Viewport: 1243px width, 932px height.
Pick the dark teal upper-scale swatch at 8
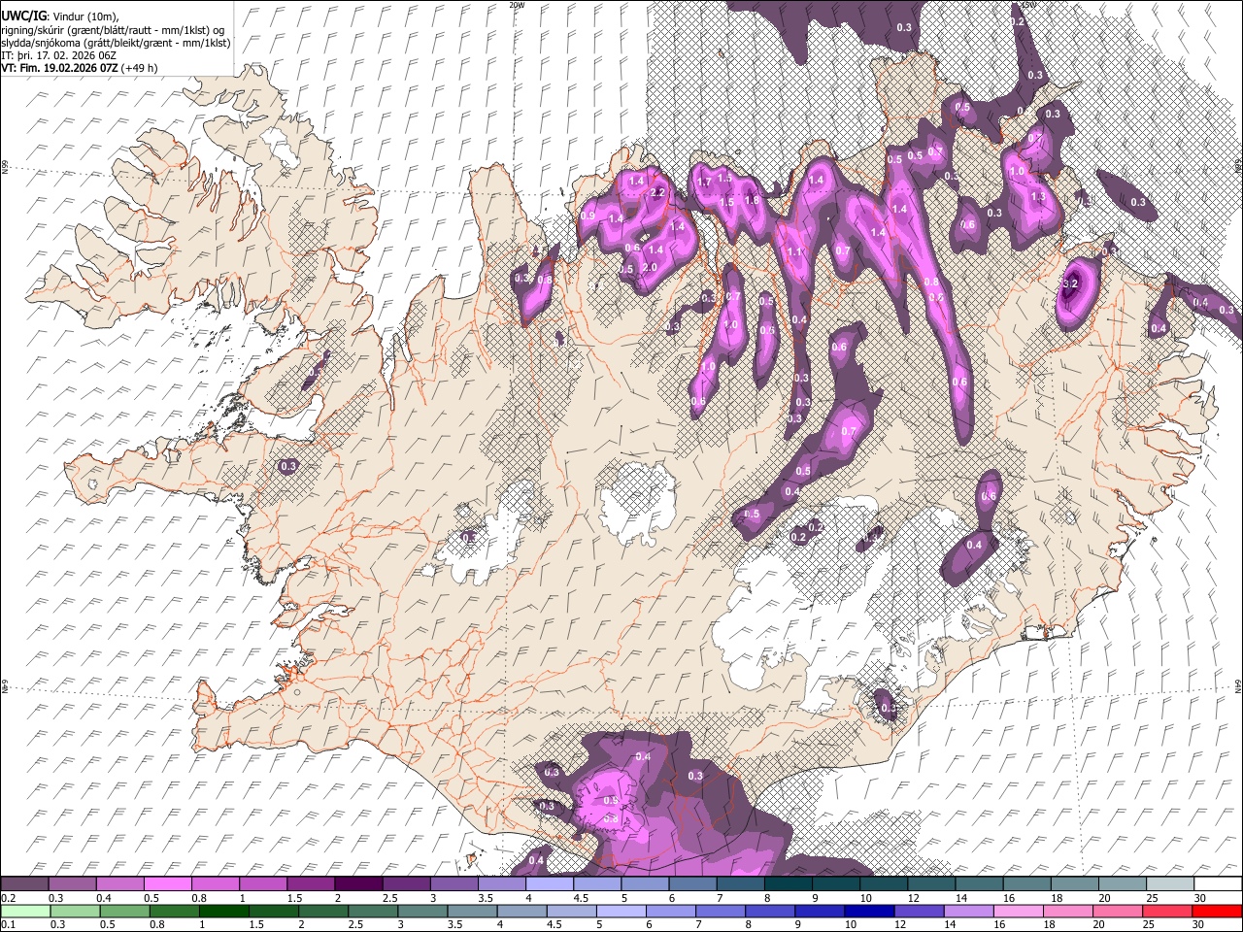789,884
